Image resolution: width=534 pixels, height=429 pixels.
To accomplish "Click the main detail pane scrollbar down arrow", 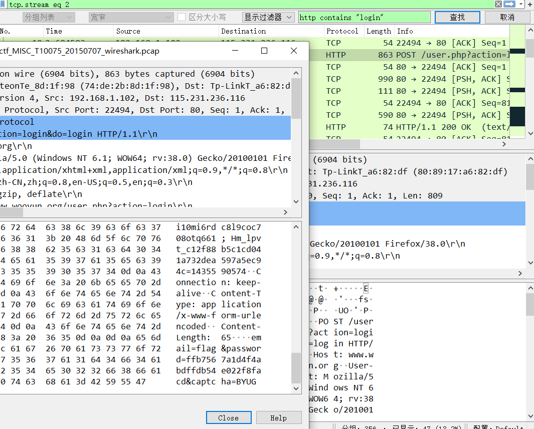I will click(x=530, y=263).
